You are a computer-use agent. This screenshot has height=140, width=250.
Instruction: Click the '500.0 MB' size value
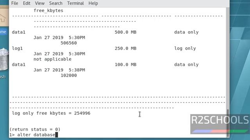point(125,32)
